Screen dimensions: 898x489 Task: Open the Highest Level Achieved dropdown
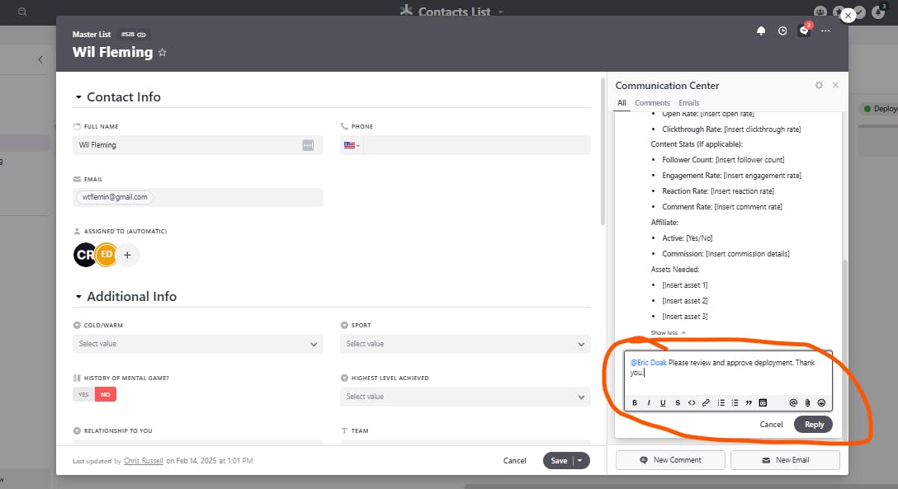pyautogui.click(x=465, y=397)
